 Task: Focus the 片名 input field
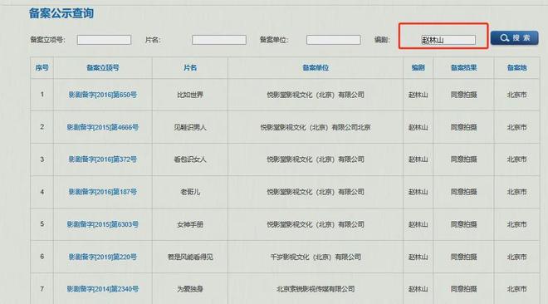218,40
